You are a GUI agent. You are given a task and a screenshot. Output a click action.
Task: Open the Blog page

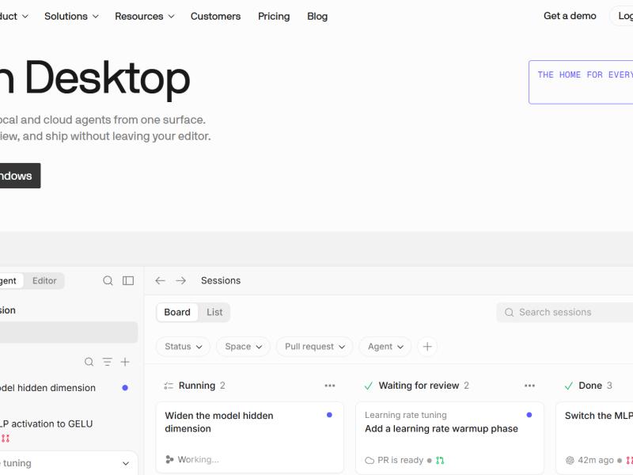point(317,16)
